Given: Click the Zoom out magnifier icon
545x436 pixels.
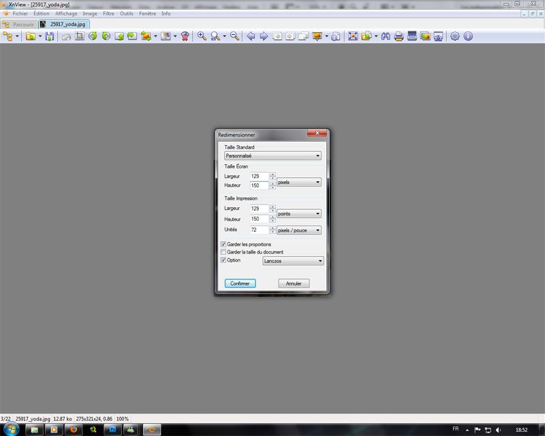Looking at the screenshot, I should [235, 36].
